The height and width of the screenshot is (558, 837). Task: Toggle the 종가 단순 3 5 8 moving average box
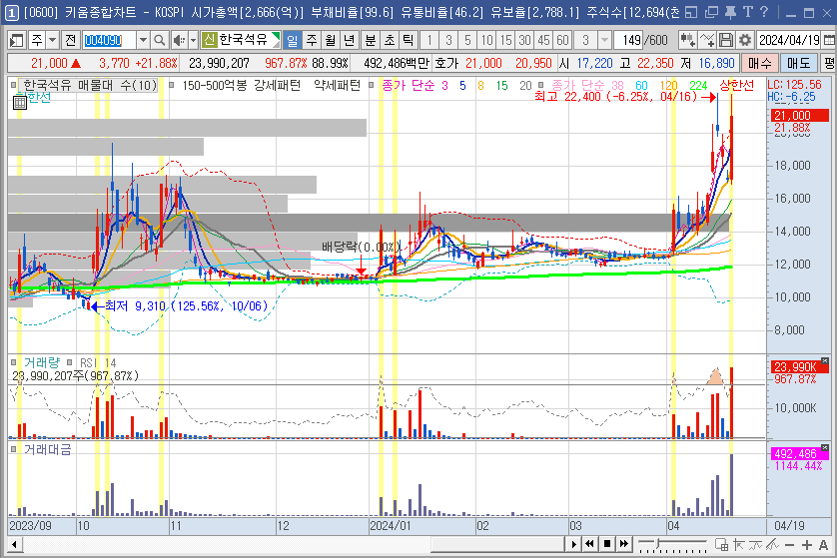(x=371, y=85)
